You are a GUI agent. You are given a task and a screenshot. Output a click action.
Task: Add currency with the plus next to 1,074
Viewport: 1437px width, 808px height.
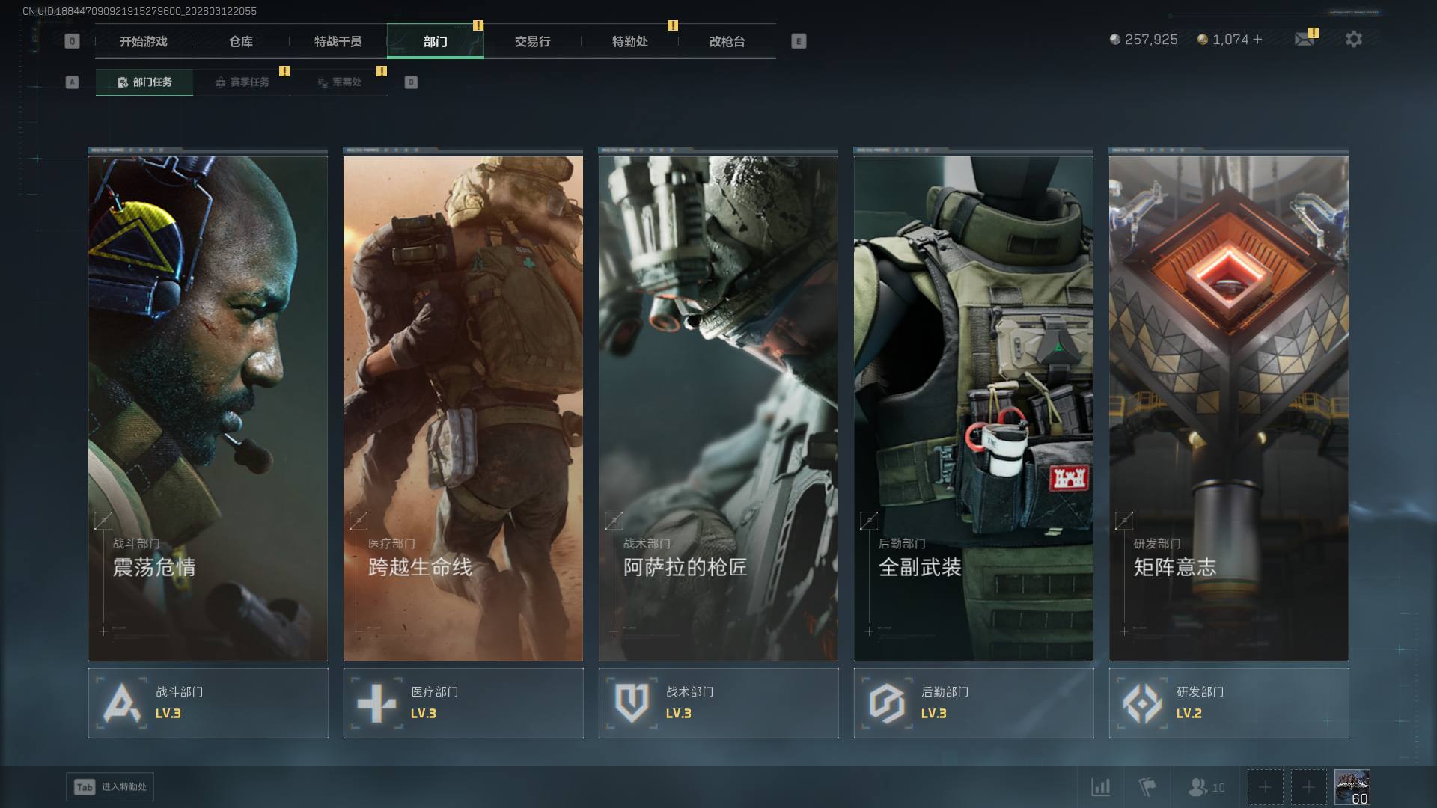(x=1257, y=40)
